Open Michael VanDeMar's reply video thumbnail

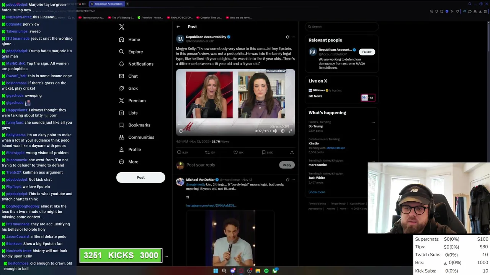230,238
